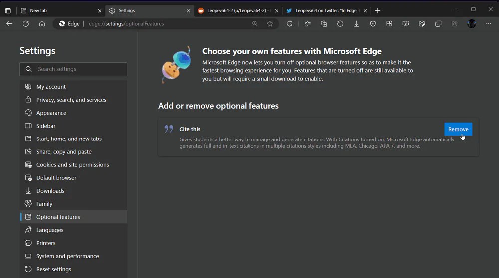This screenshot has width=499, height=278.
Task: Open Cookies and site permissions
Action: [x=73, y=164]
